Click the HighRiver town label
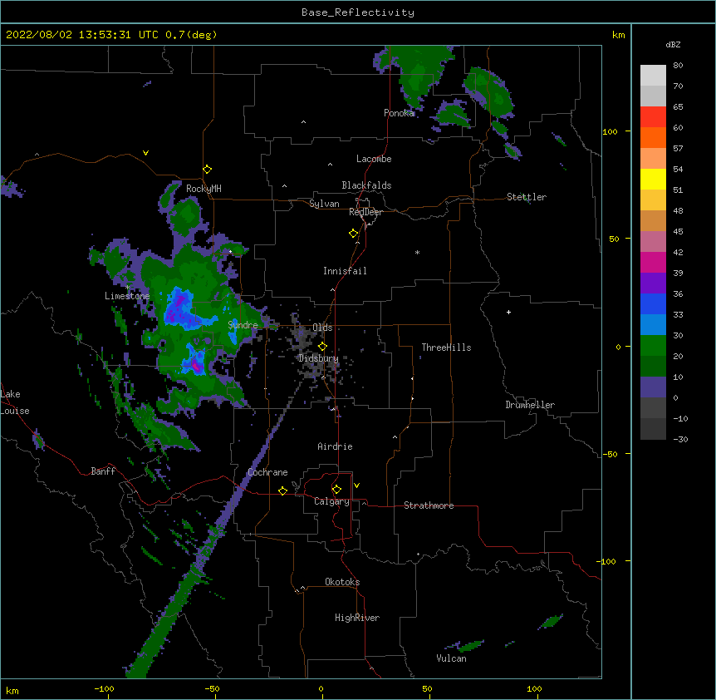 coord(357,618)
